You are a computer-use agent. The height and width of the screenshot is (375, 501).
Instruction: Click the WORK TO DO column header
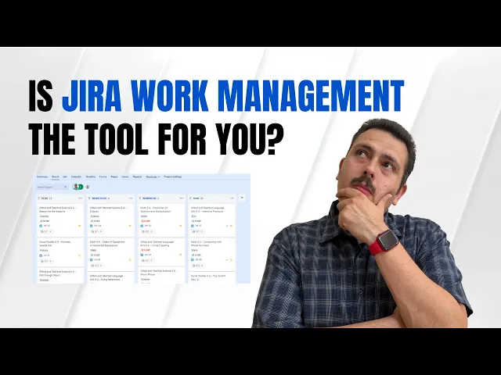pyautogui.click(x=100, y=198)
